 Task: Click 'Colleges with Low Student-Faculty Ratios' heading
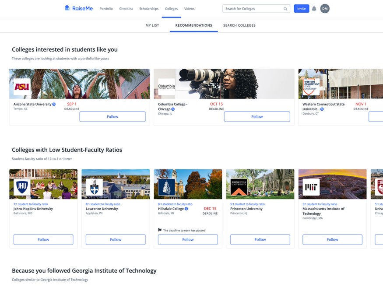[x=67, y=150]
